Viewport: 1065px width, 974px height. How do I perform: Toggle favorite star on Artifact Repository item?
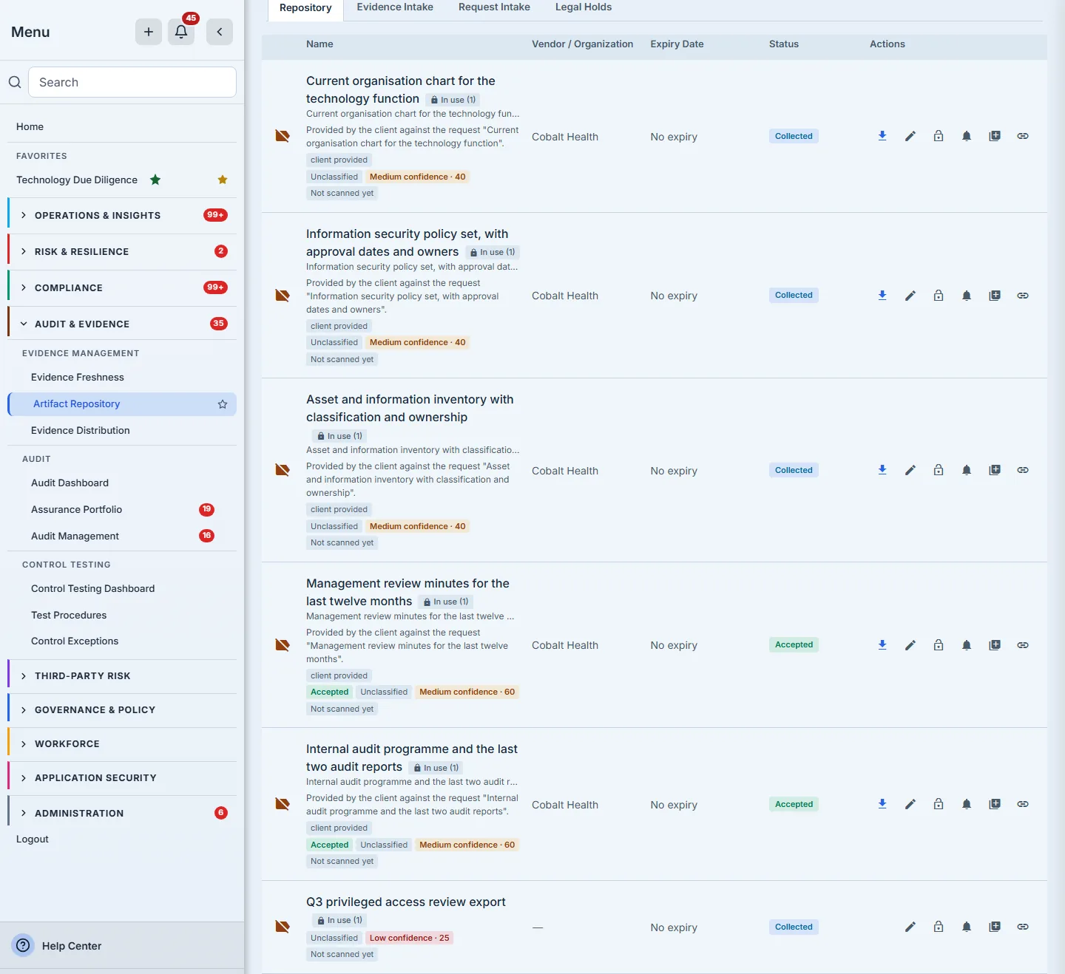(223, 404)
